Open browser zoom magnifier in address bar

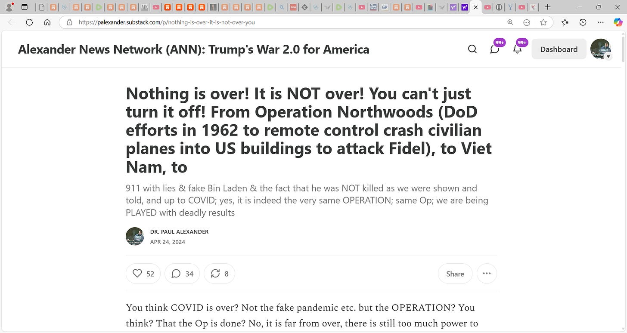click(x=510, y=22)
